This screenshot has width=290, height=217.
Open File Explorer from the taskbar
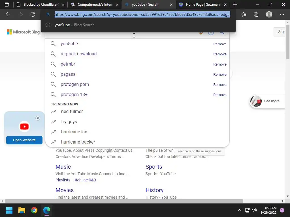pos(22,210)
